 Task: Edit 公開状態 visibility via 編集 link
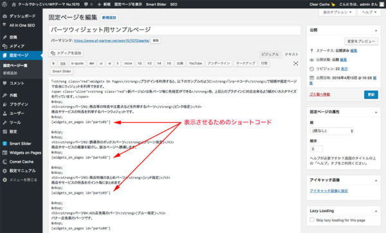pos(343,60)
